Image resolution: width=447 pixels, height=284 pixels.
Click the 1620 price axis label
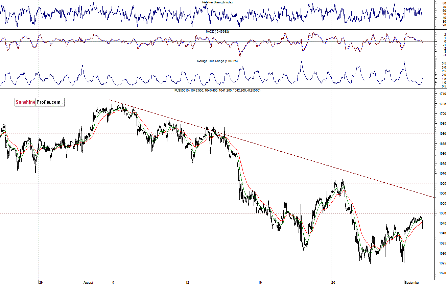pos(442,273)
